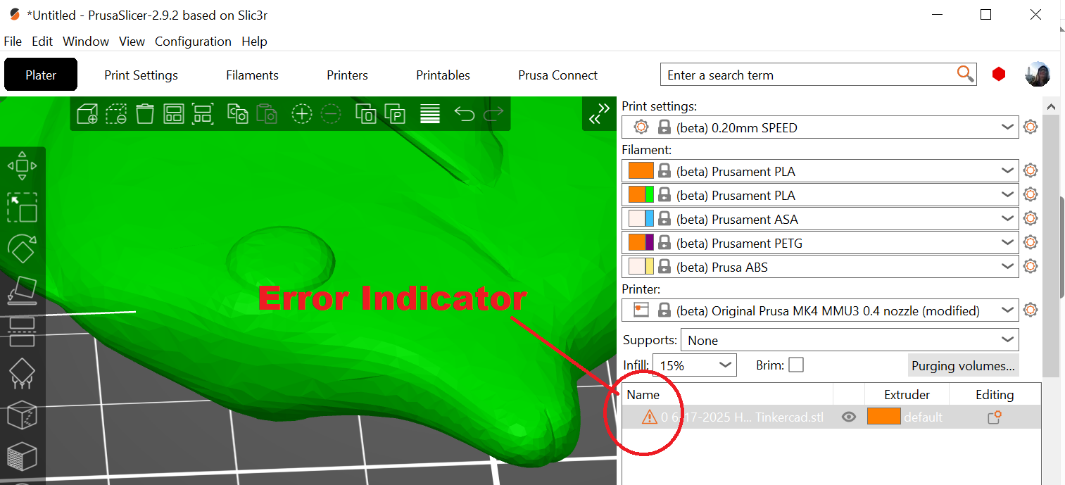Click the Undo arrow icon
The height and width of the screenshot is (485, 1065).
[x=465, y=114]
